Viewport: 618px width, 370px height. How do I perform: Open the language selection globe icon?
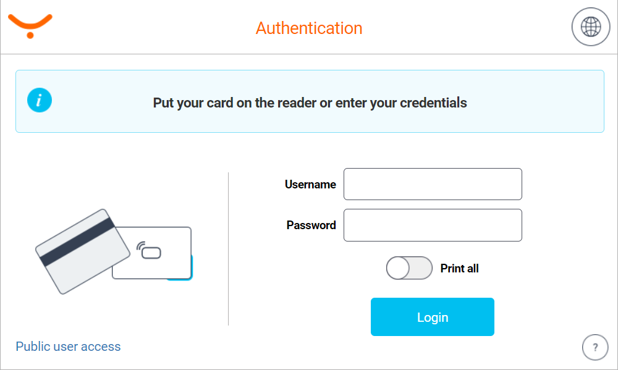[591, 27]
